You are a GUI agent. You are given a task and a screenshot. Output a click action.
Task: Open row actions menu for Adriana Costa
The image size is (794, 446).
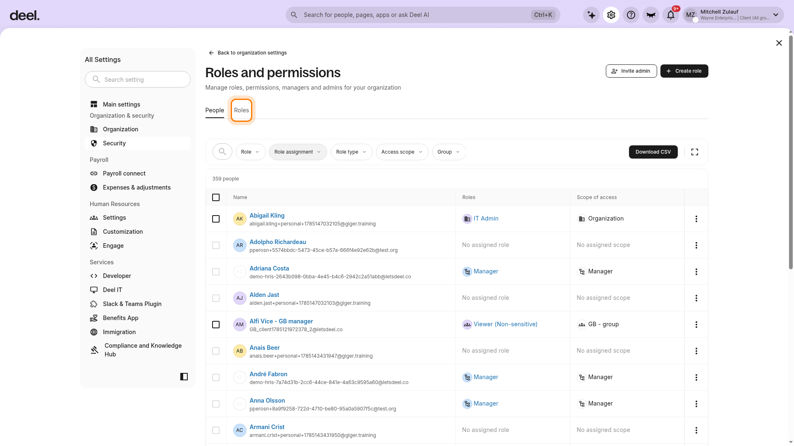[x=696, y=272]
